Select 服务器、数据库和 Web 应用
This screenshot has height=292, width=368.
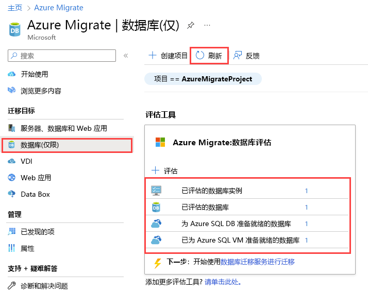click(63, 128)
